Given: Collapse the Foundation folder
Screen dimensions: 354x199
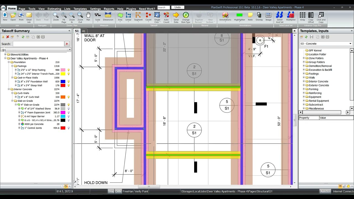Looking at the screenshot, I should pos(9,62).
